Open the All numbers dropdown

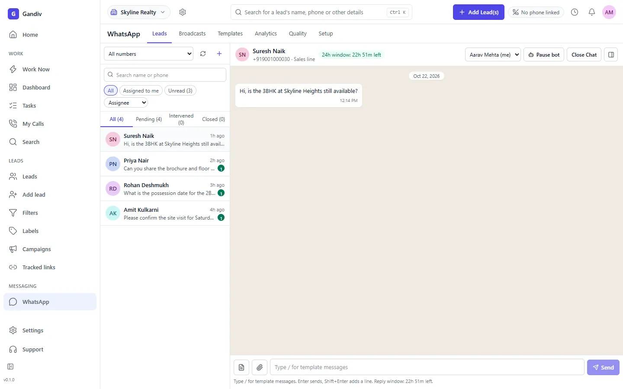tap(148, 54)
